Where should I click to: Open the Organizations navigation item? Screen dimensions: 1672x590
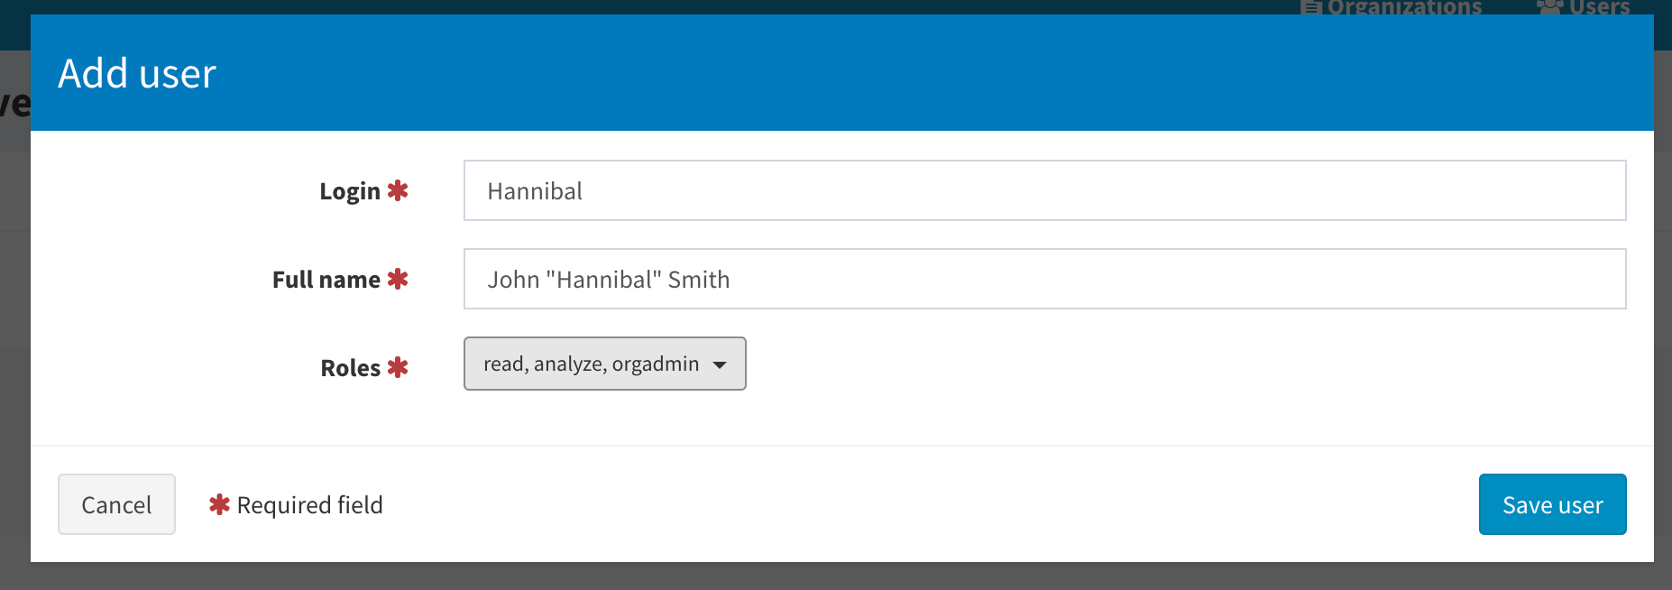click(1403, 7)
